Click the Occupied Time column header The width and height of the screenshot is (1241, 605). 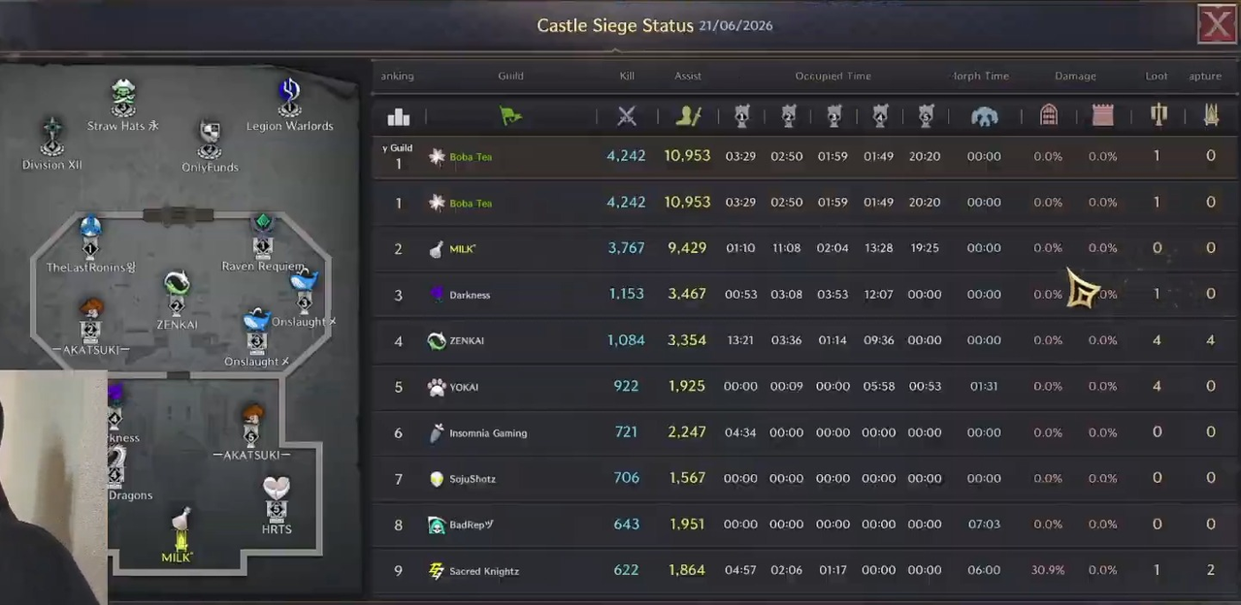[x=833, y=76]
